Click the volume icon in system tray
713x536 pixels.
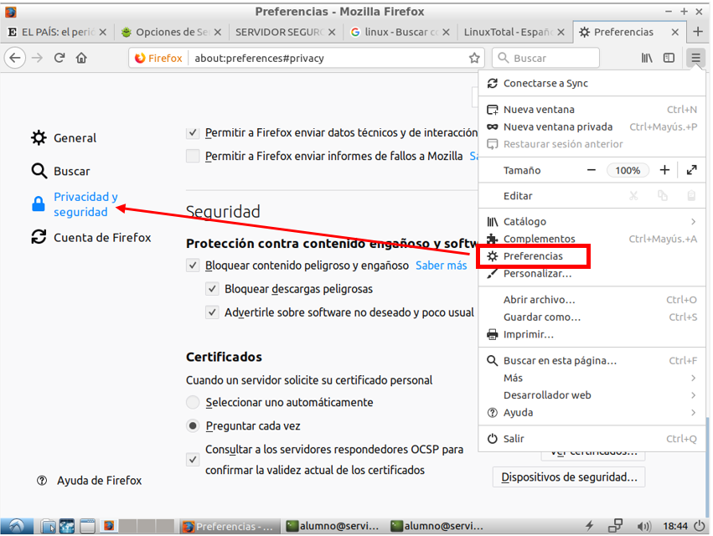click(644, 527)
